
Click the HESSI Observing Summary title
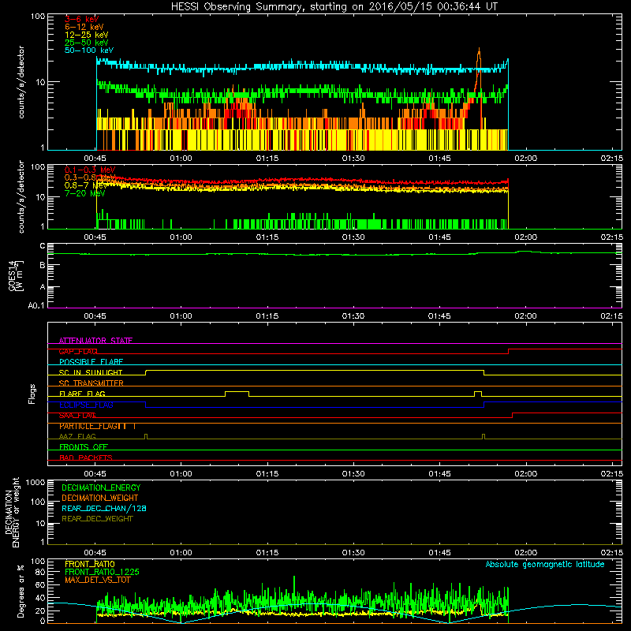(334, 7)
